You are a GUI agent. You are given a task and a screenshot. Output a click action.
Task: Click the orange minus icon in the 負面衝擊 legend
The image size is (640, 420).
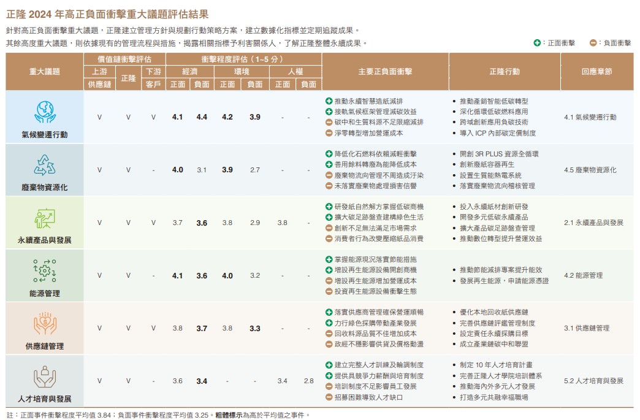(x=593, y=44)
